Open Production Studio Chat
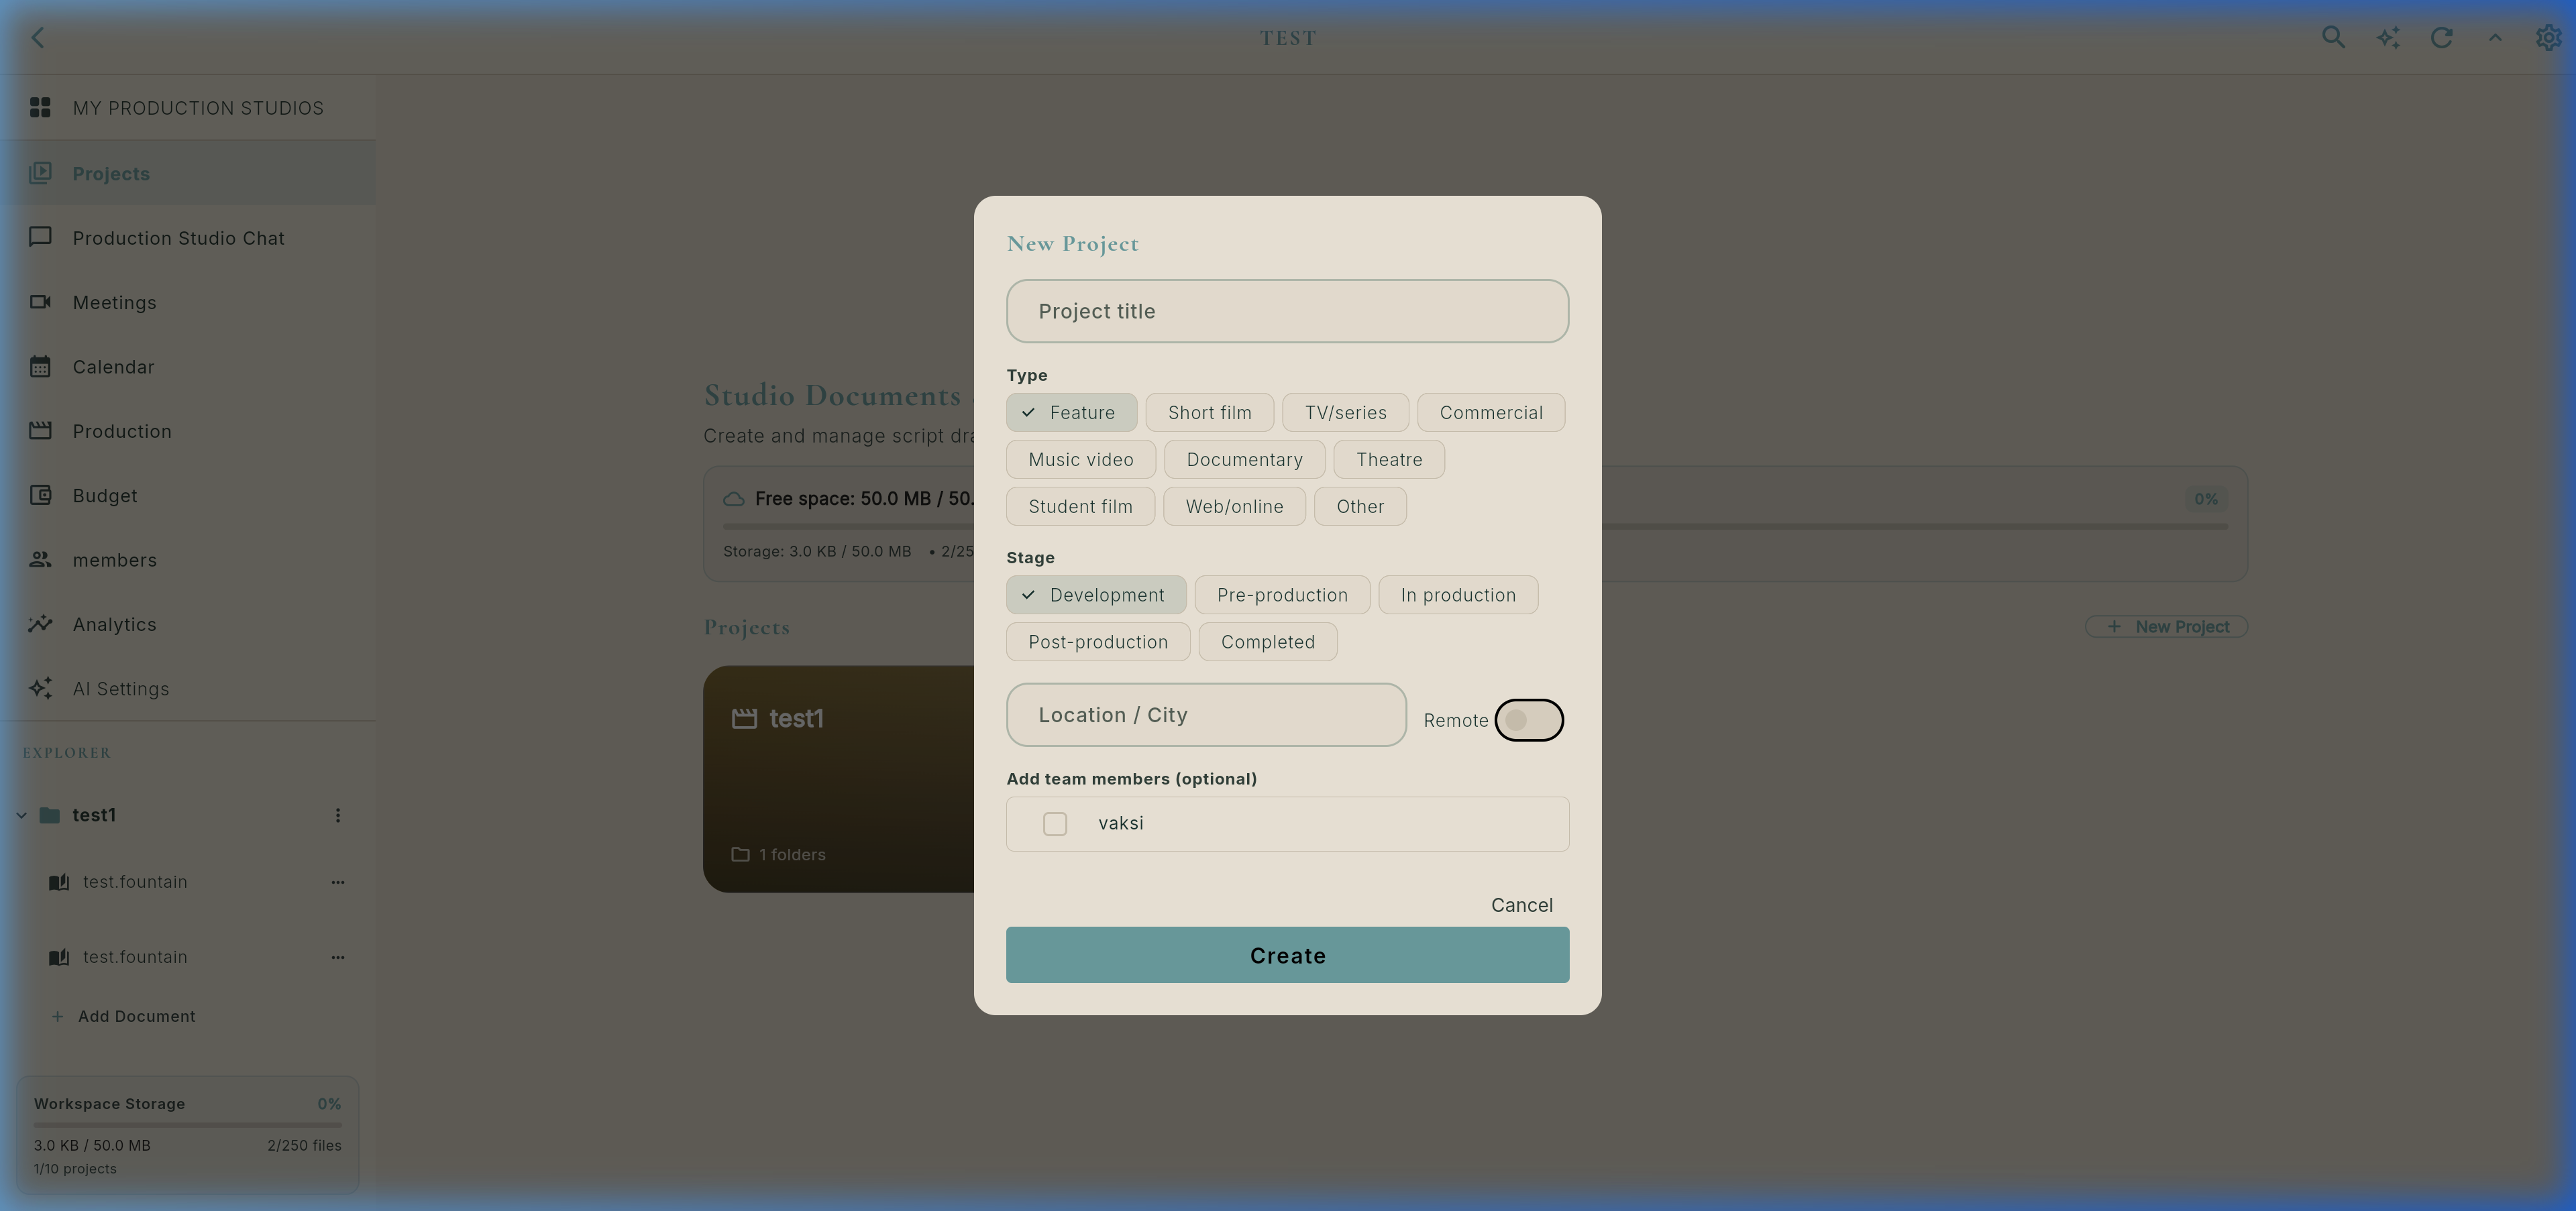 click(188, 238)
